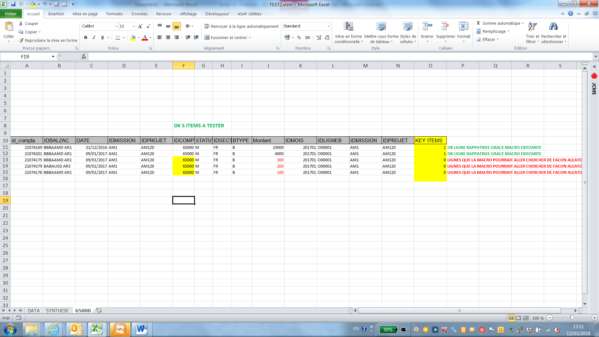The image size is (599, 337).
Task: Switch to the SYNTHESE sheet tab
Action: point(57,310)
